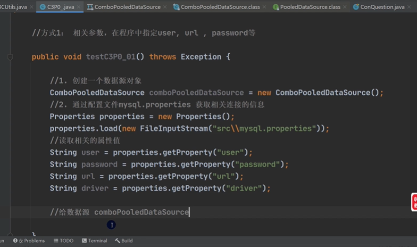The height and width of the screenshot is (247, 417).
Task: Collapse the testC3P0_01 method fold marker
Action: (x=10, y=57)
